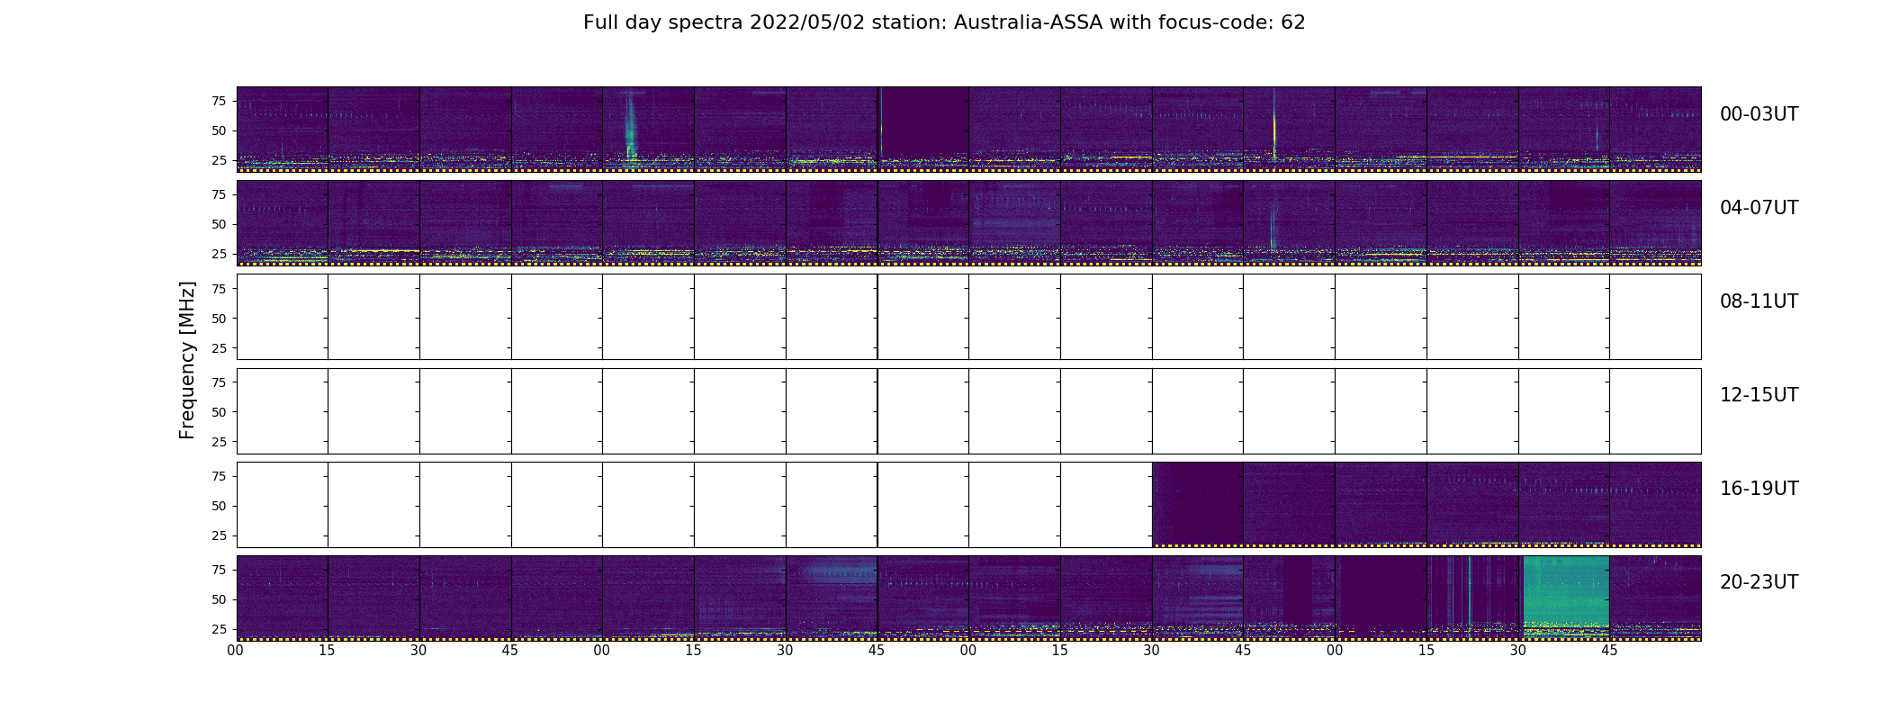Viewport: 1890px width, 720px height.
Task: Select the "04-07UT" row label
Action: point(1759,208)
